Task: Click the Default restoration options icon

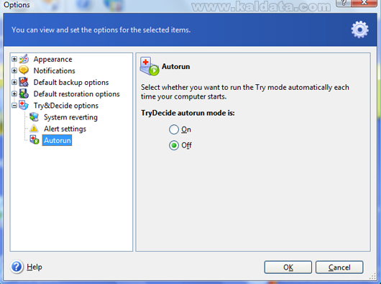Action: coord(24,93)
